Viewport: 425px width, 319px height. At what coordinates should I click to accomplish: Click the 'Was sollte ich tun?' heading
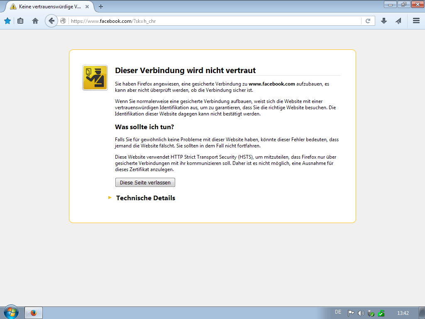pyautogui.click(x=144, y=127)
